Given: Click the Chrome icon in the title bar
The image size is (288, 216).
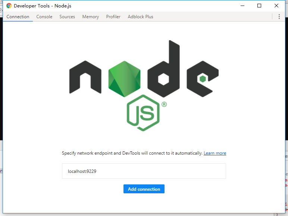Looking at the screenshot, I should click(9, 6).
